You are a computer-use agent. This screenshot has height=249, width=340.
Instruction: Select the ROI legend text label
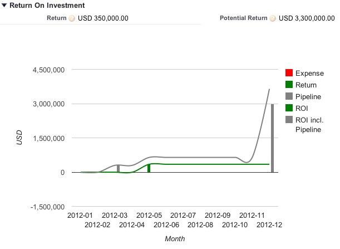pyautogui.click(x=302, y=108)
